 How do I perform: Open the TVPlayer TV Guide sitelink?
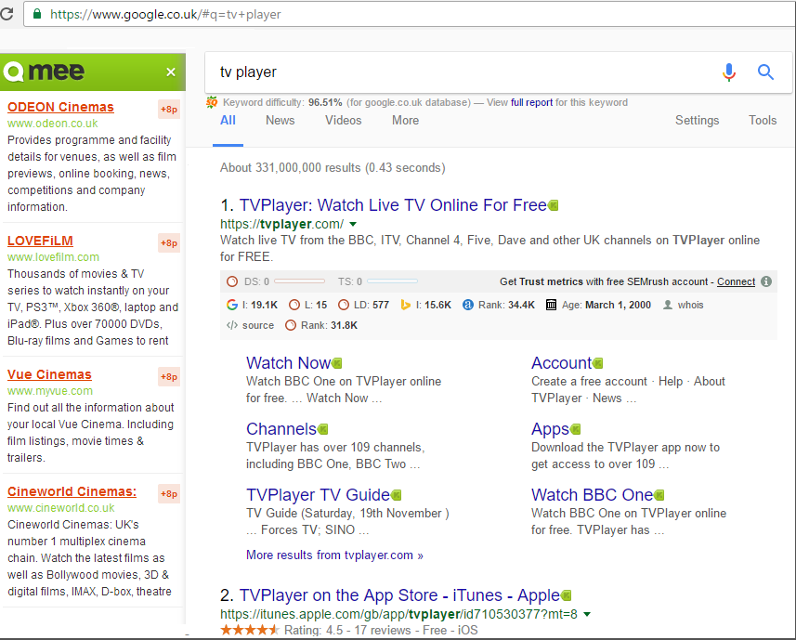318,495
